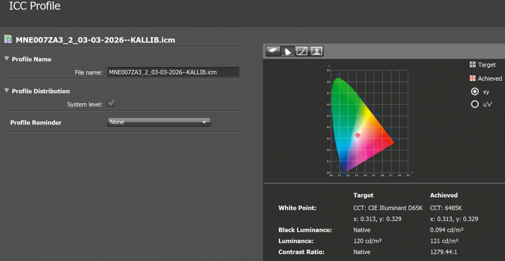Switch to the tone curve view icon
505x261 pixels.
[302, 51]
